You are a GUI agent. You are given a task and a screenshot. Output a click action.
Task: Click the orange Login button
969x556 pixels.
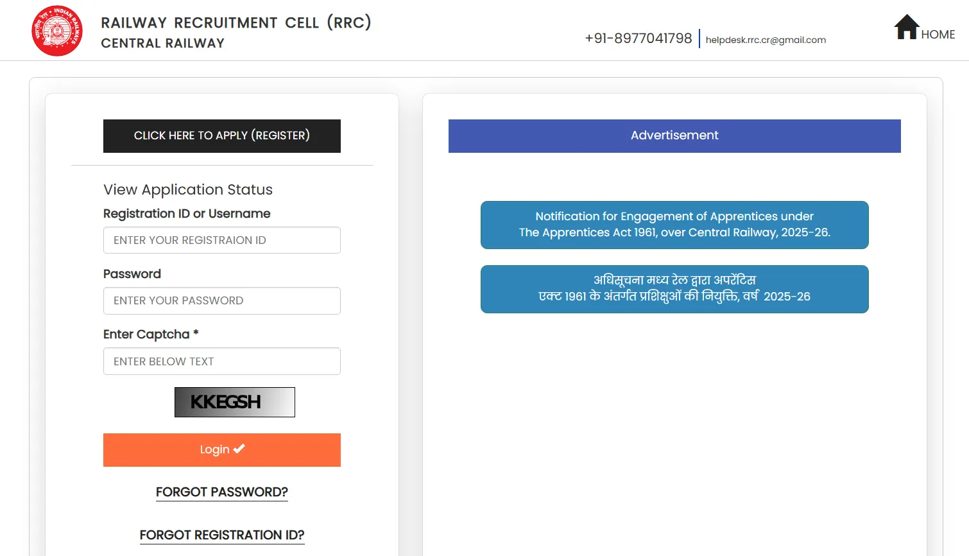222,450
